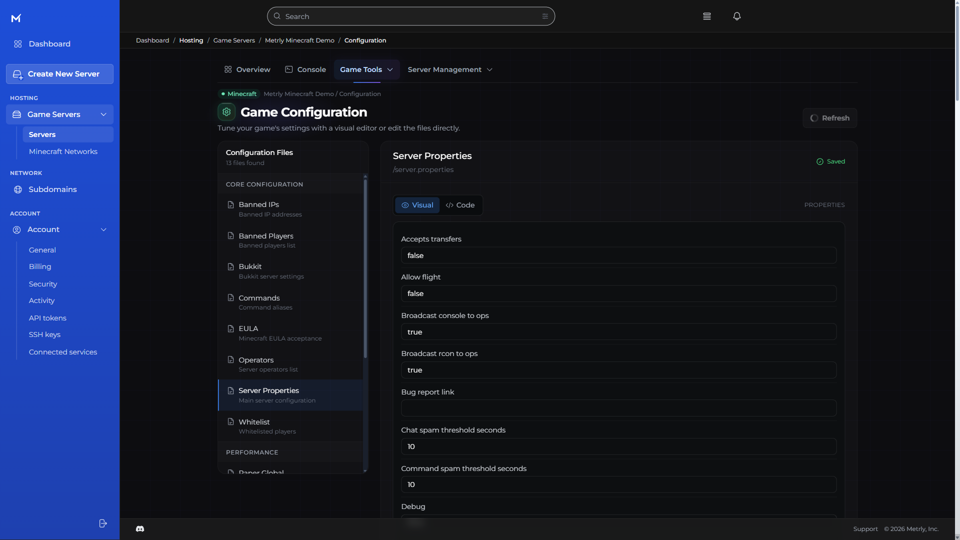Click the Chat spam threshold seconds field

[x=618, y=446]
